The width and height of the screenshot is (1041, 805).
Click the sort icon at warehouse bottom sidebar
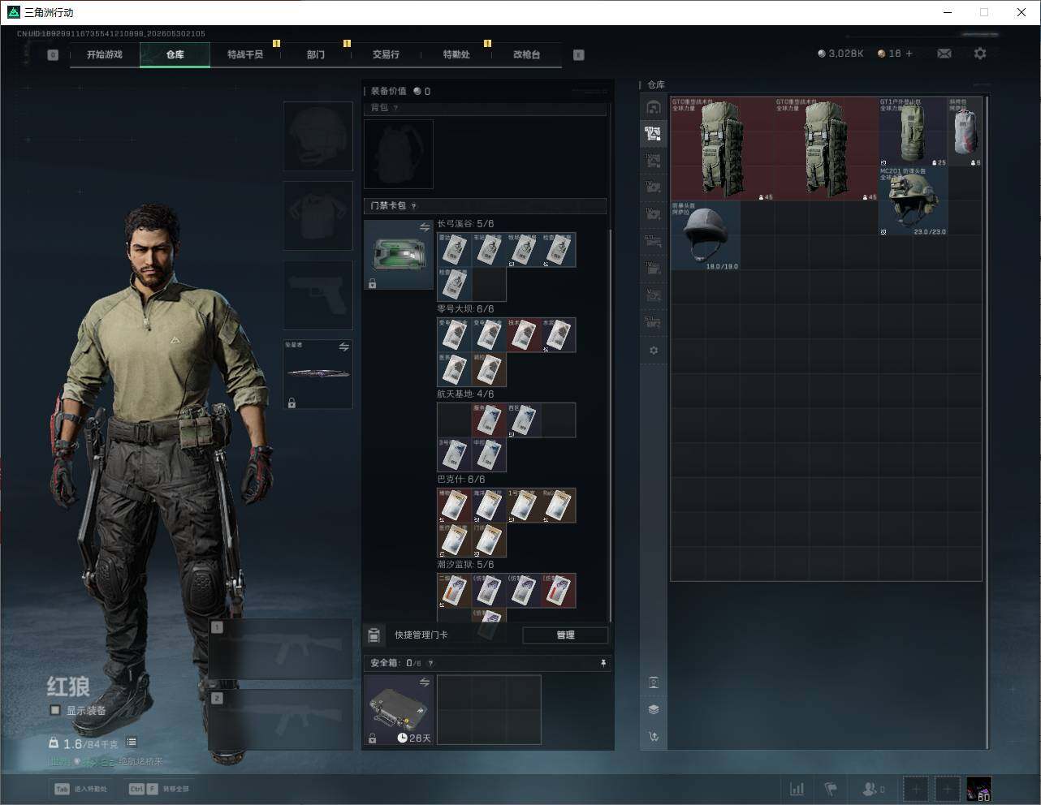point(654,737)
